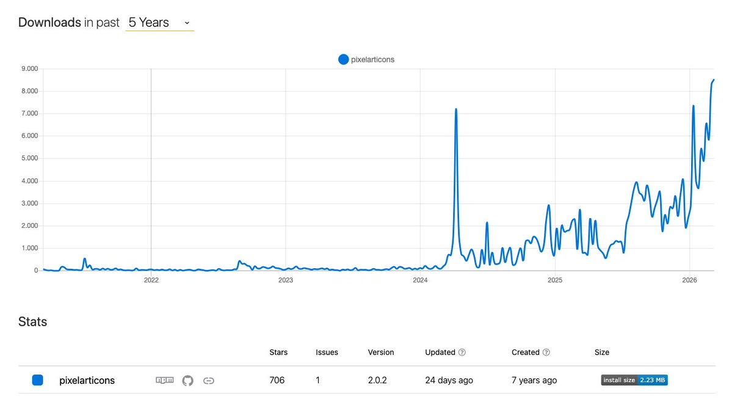The height and width of the screenshot is (410, 732).
Task: Click the 2026 x-axis label
Action: [689, 280]
